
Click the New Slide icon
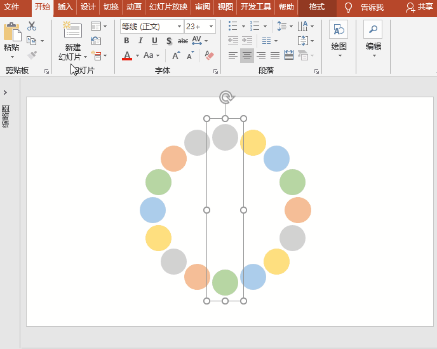coord(72,30)
